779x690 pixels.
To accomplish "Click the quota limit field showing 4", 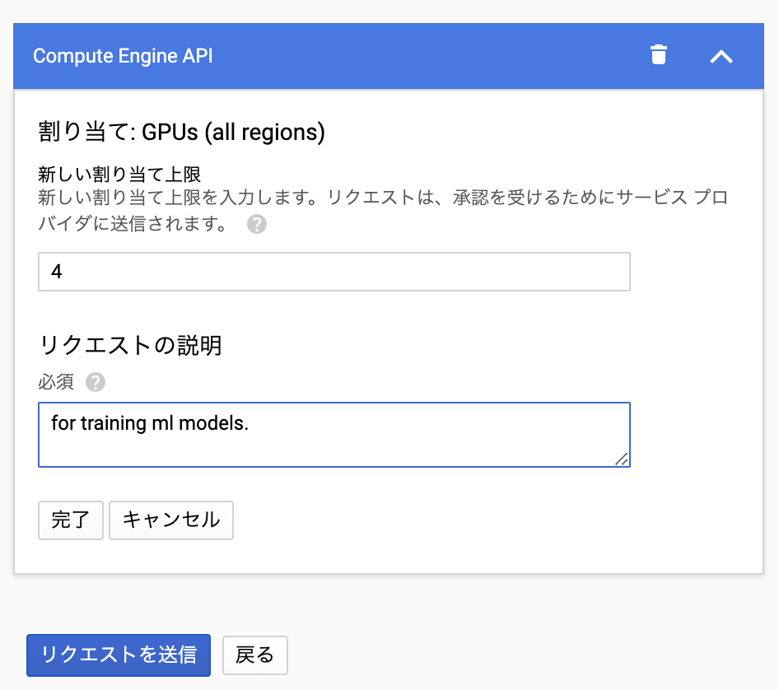I will (334, 271).
